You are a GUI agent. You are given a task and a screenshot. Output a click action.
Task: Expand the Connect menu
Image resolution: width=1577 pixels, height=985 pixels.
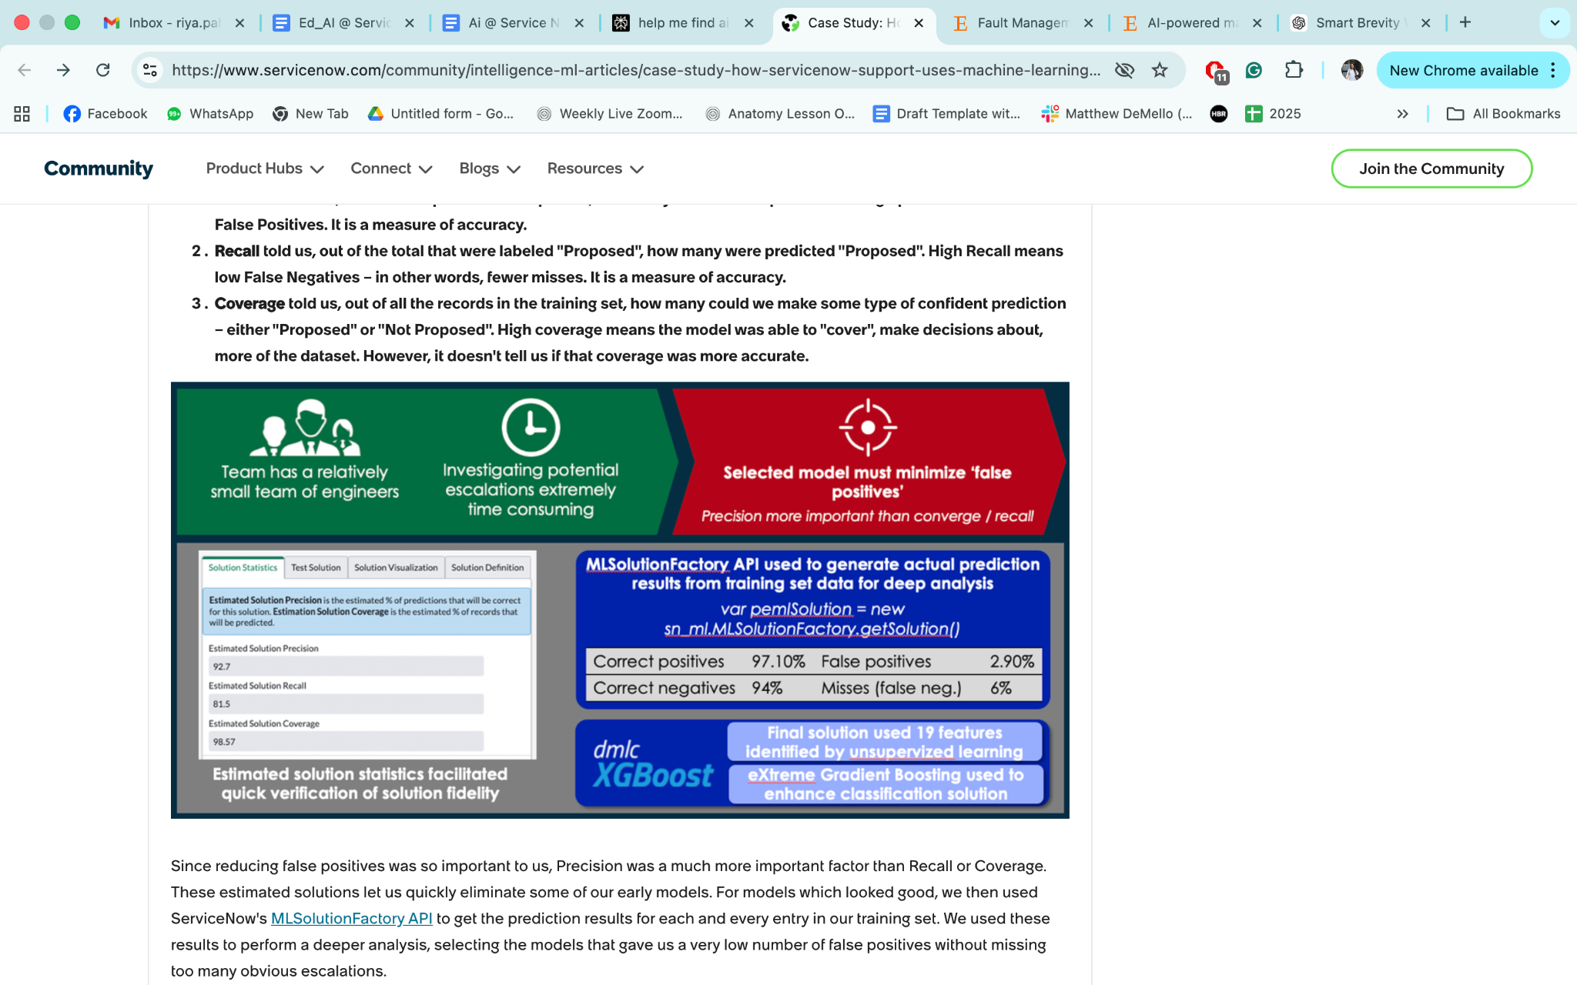click(x=391, y=169)
